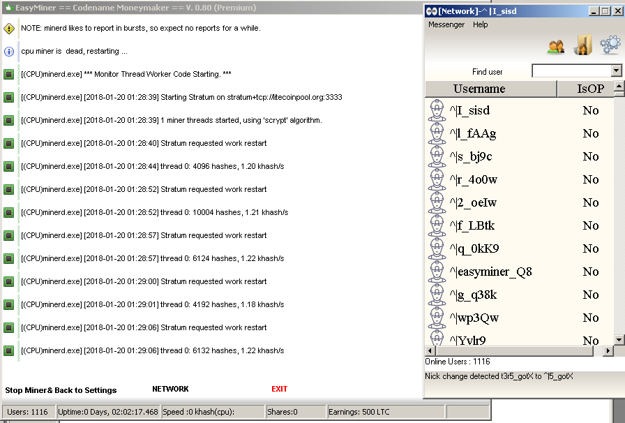Click miner avatar icon of user ^|easyminer_Q8
The width and height of the screenshot is (625, 423).
[437, 272]
